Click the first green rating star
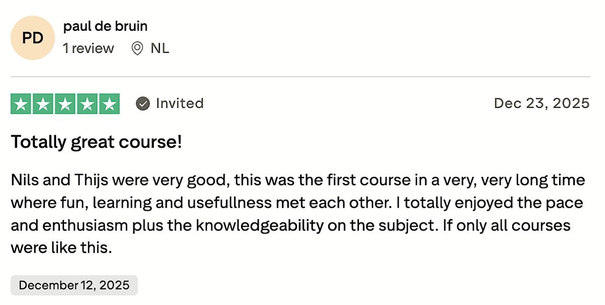 (21, 104)
